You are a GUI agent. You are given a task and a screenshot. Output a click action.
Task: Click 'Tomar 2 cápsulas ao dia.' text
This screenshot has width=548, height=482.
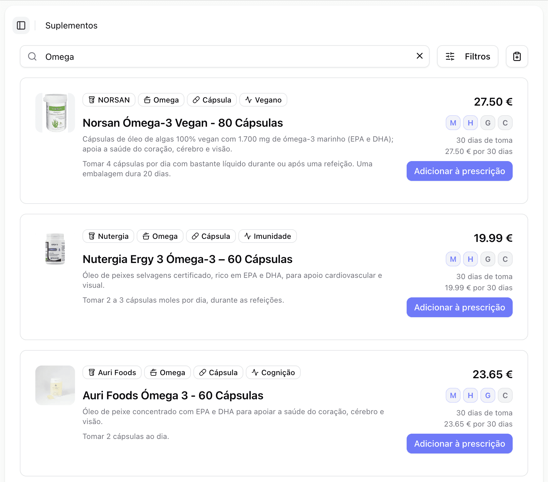pos(126,436)
